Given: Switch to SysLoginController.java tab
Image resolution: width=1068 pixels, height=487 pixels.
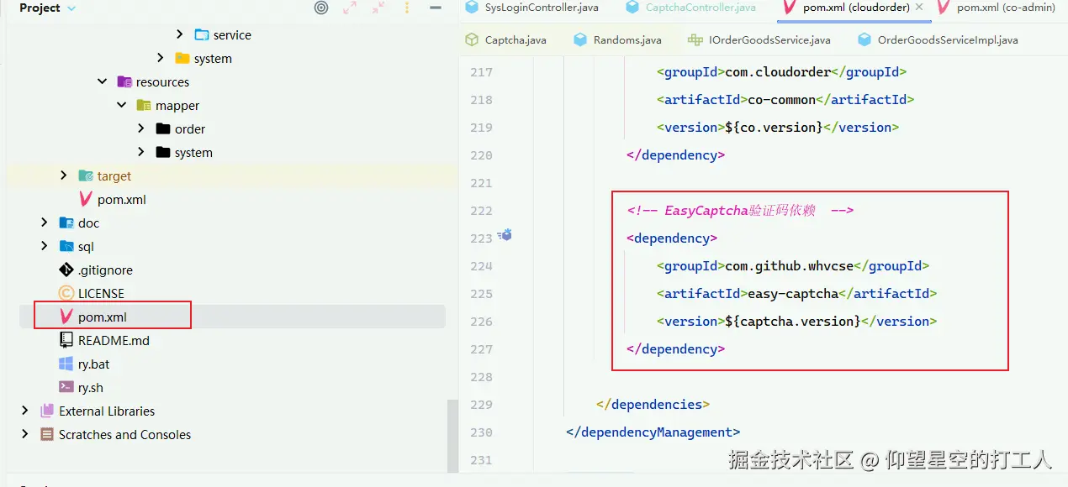Looking at the screenshot, I should (542, 8).
